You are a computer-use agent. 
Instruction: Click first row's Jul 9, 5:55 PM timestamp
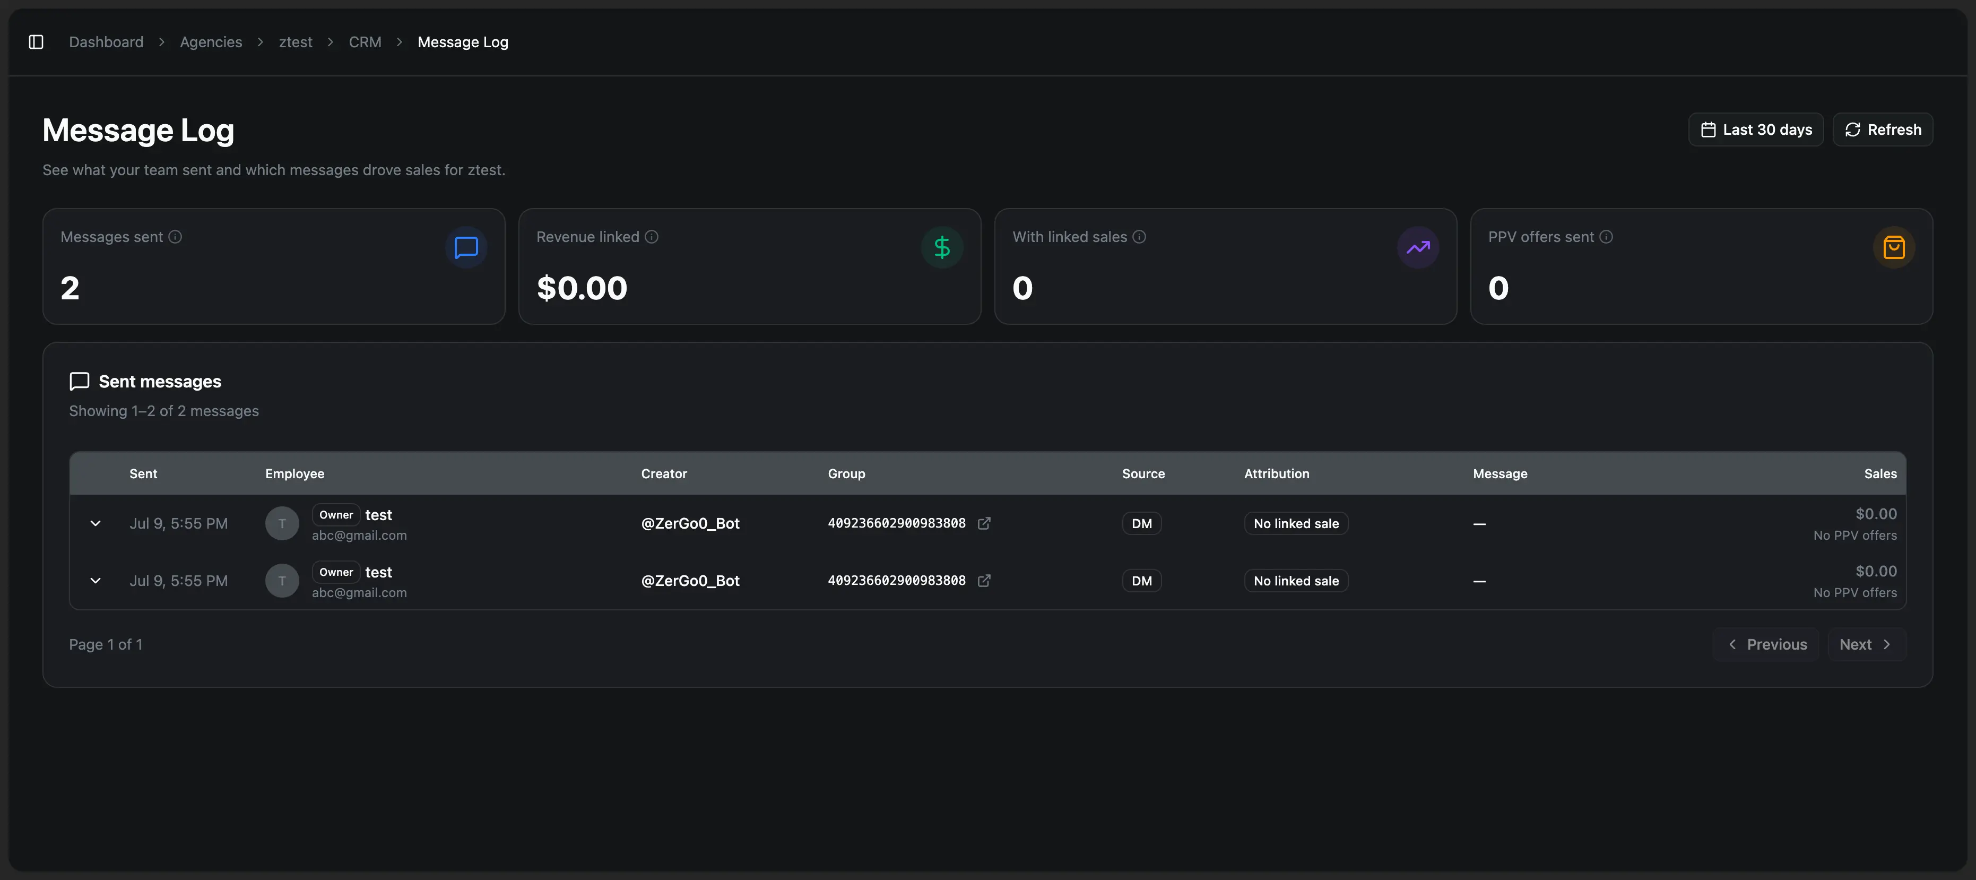[x=179, y=523]
